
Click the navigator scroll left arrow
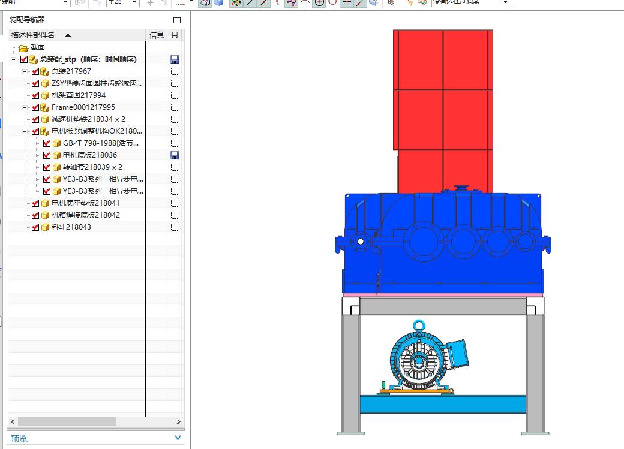click(13, 421)
